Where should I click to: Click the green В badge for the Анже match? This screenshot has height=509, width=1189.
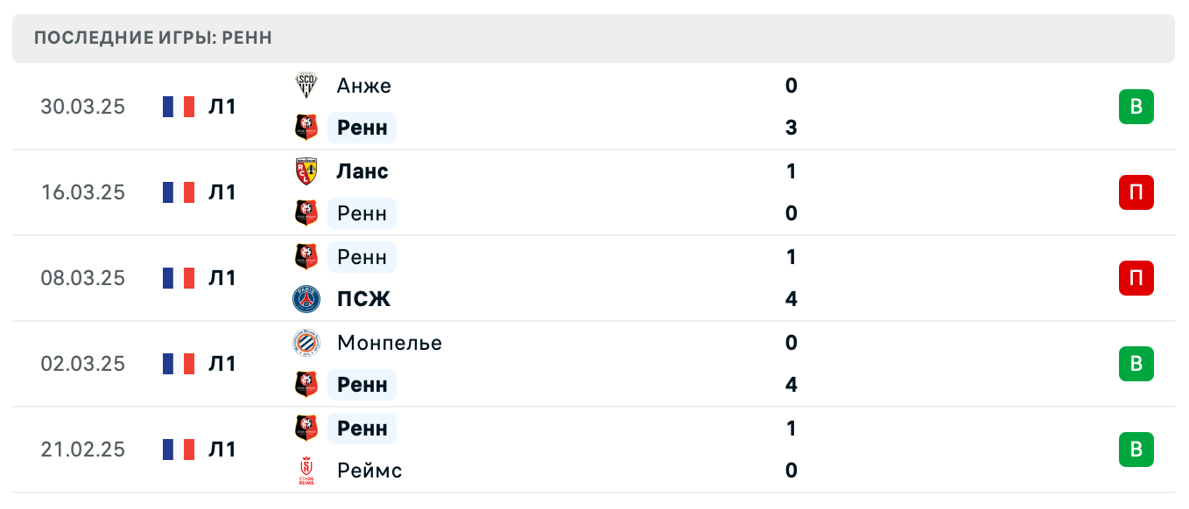[x=1136, y=107]
